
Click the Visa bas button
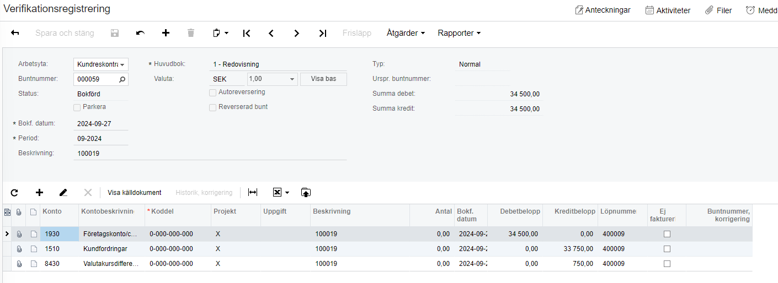(323, 79)
